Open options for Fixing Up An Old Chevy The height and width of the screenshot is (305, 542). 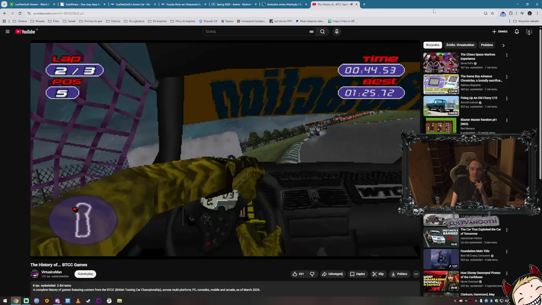pyautogui.click(x=506, y=98)
